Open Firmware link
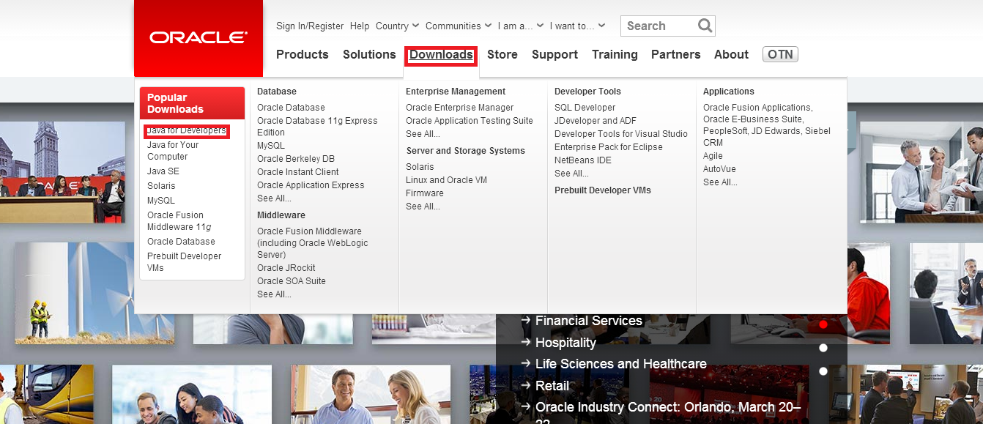This screenshot has width=983, height=424. coord(425,193)
